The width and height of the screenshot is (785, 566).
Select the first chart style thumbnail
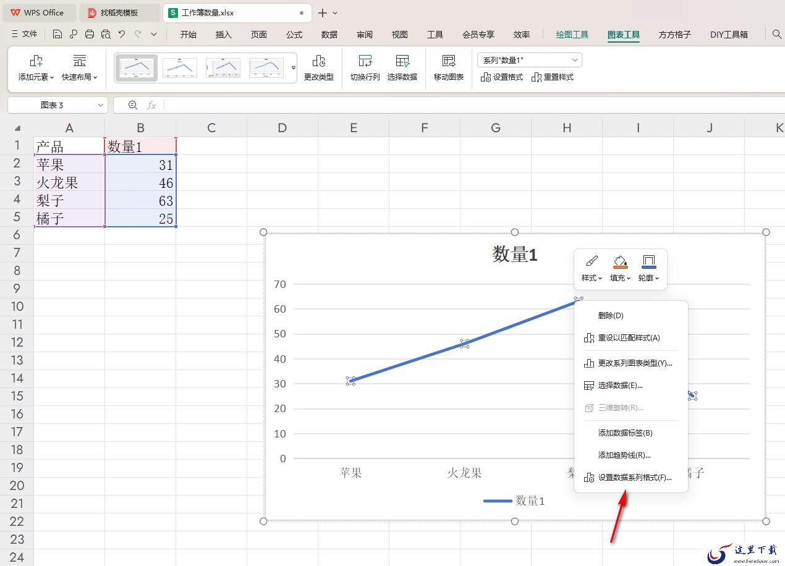click(x=137, y=68)
